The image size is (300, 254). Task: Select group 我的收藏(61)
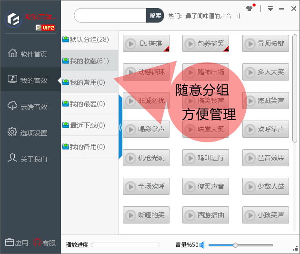(90, 61)
